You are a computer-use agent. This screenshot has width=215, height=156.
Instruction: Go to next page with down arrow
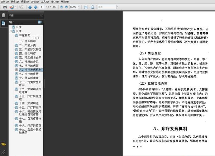click(x=35, y=7)
